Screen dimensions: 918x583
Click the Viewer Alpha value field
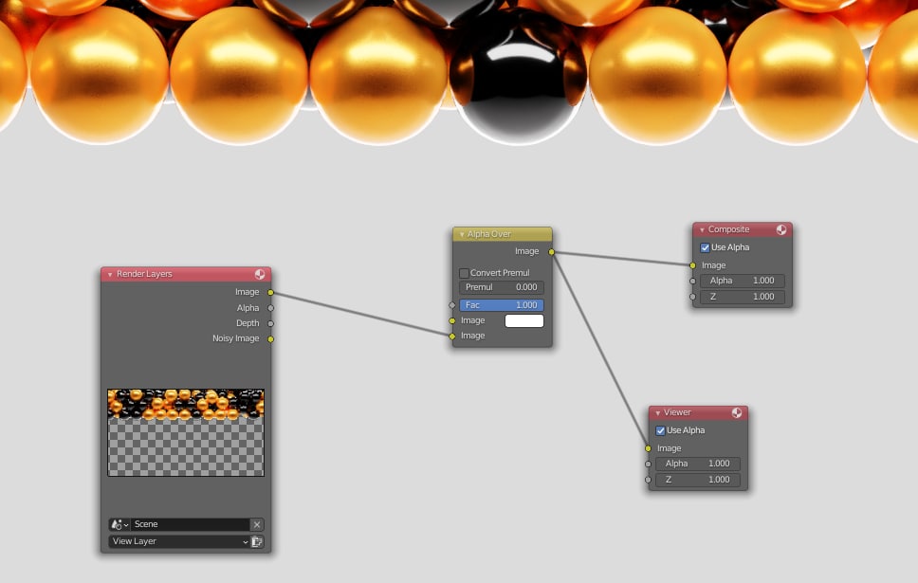698,464
